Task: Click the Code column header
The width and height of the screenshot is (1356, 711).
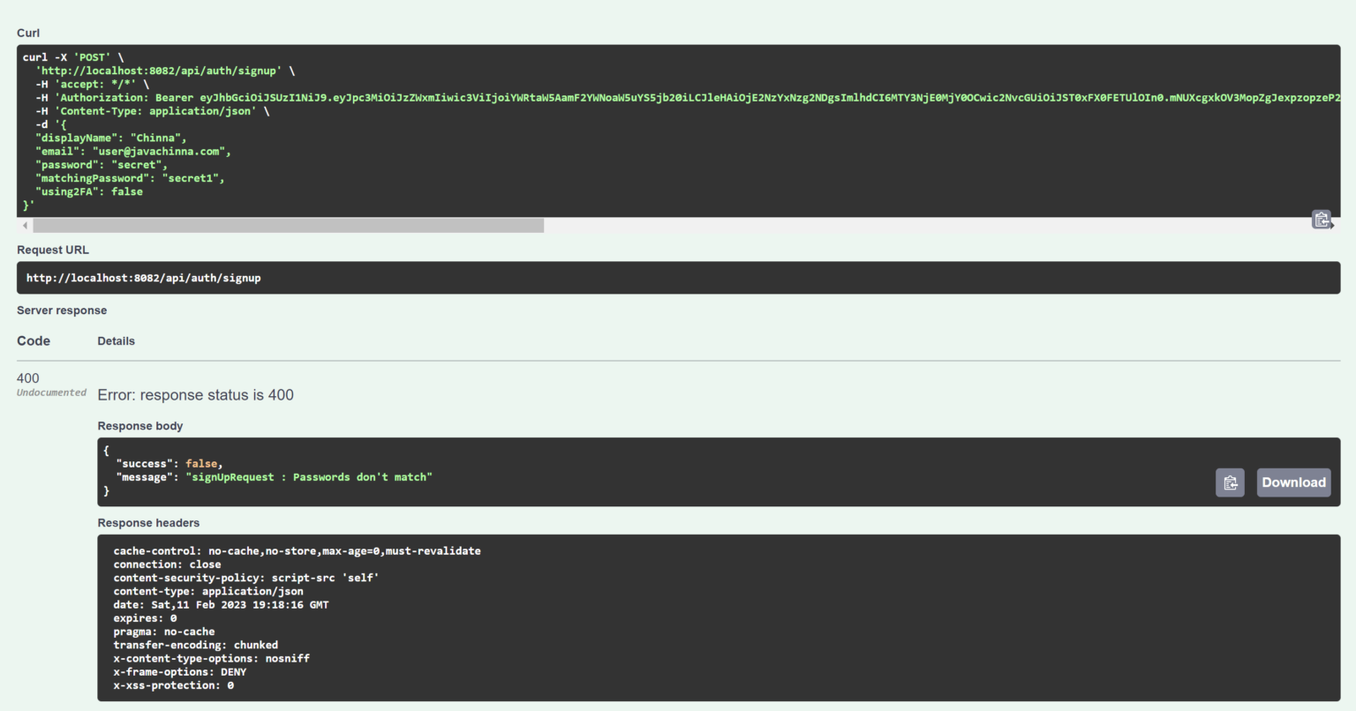Action: [33, 341]
